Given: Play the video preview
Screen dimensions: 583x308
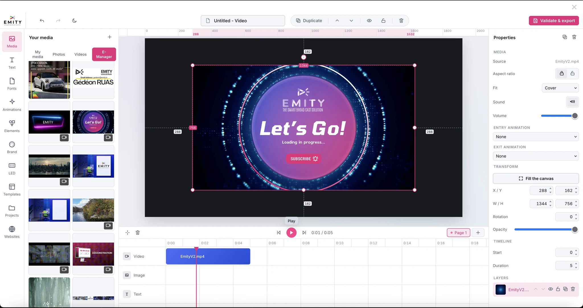Looking at the screenshot, I should point(291,233).
